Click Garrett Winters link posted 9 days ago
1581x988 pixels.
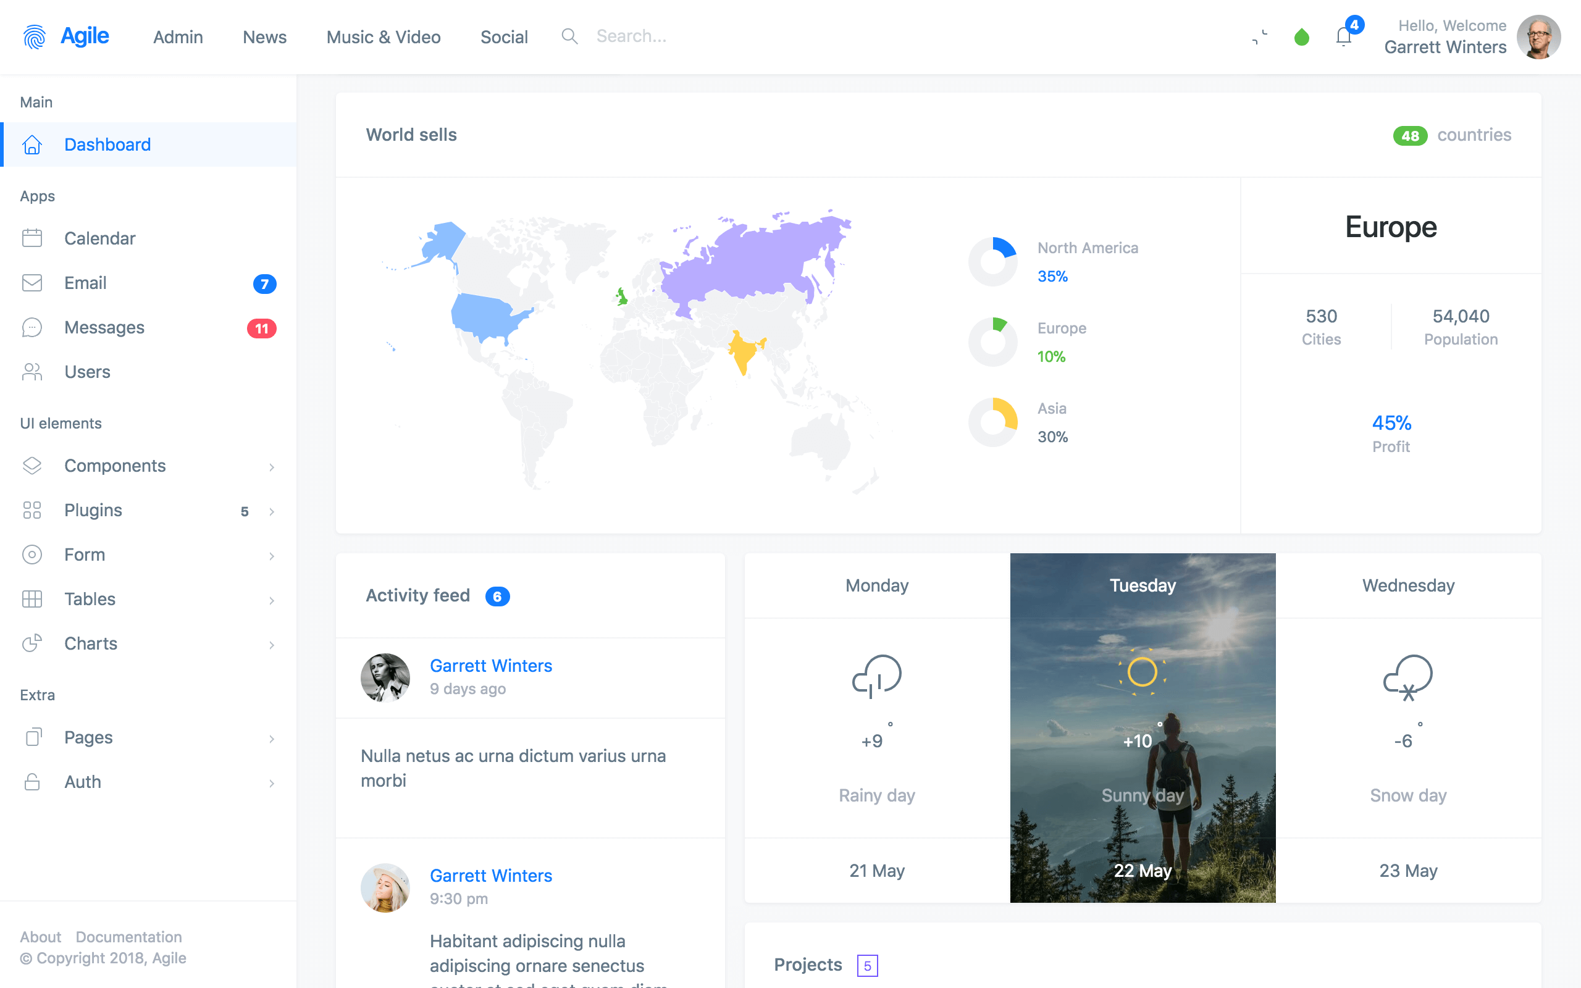coord(490,665)
